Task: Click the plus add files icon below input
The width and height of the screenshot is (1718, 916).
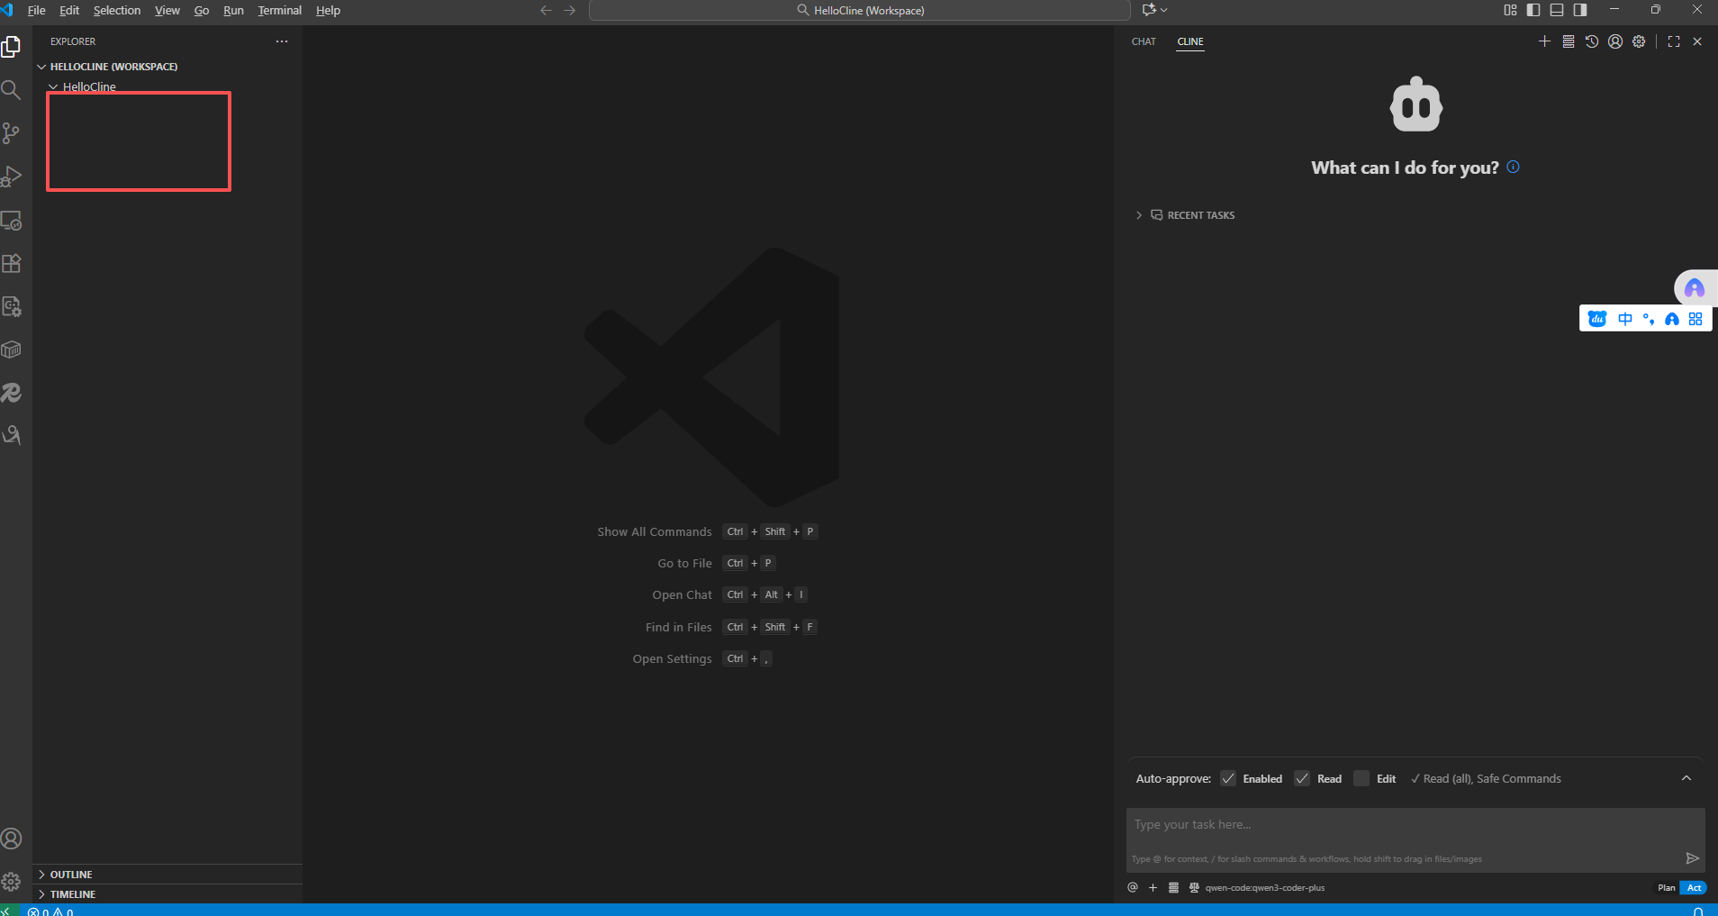Action: tap(1153, 887)
